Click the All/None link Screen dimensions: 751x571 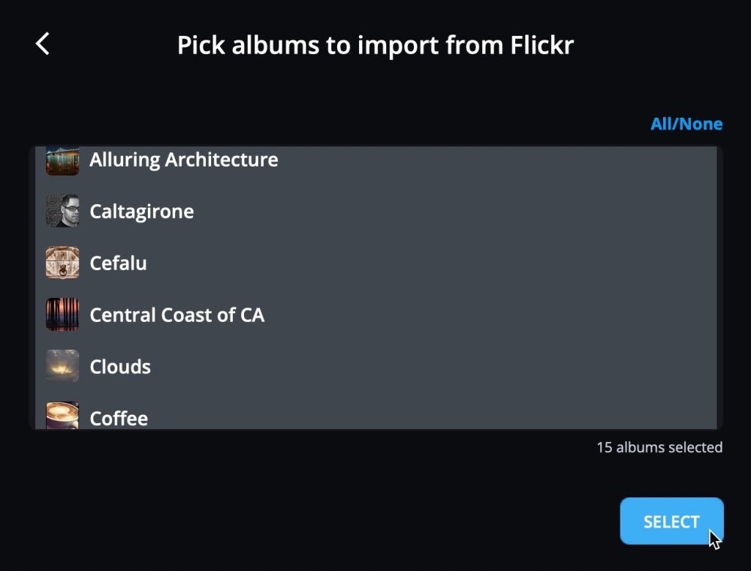[686, 125]
